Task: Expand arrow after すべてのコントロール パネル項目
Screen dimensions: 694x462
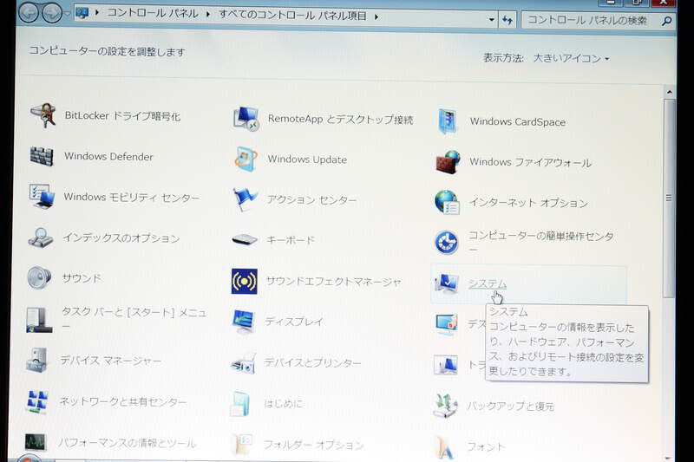Action: (376, 16)
